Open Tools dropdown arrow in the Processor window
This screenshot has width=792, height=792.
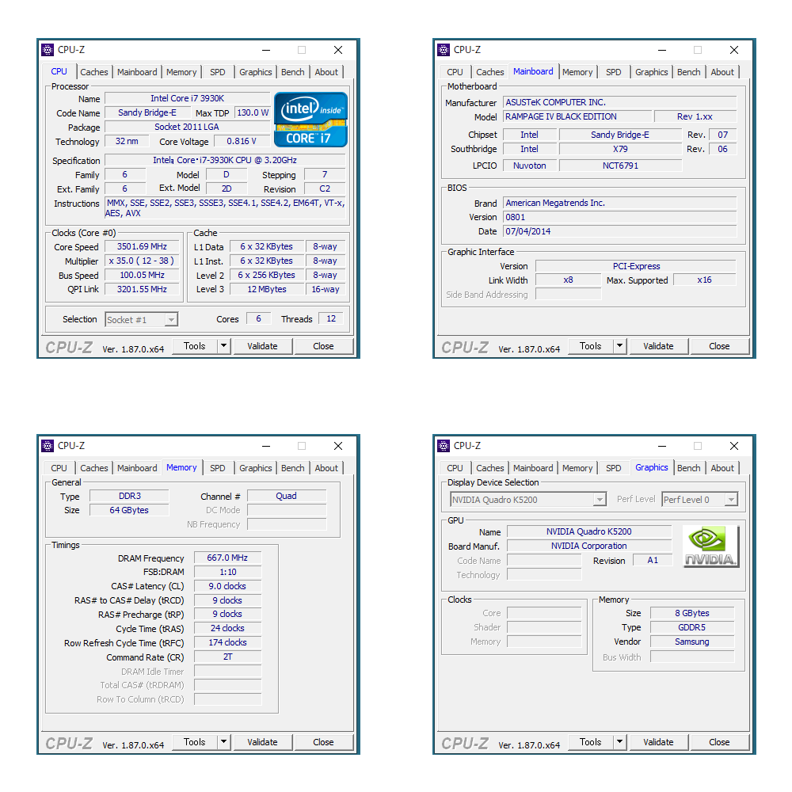[223, 346]
